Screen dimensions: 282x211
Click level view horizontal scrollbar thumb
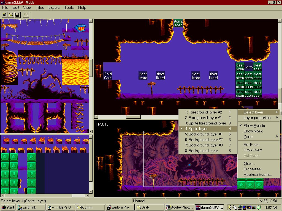coord(133,117)
